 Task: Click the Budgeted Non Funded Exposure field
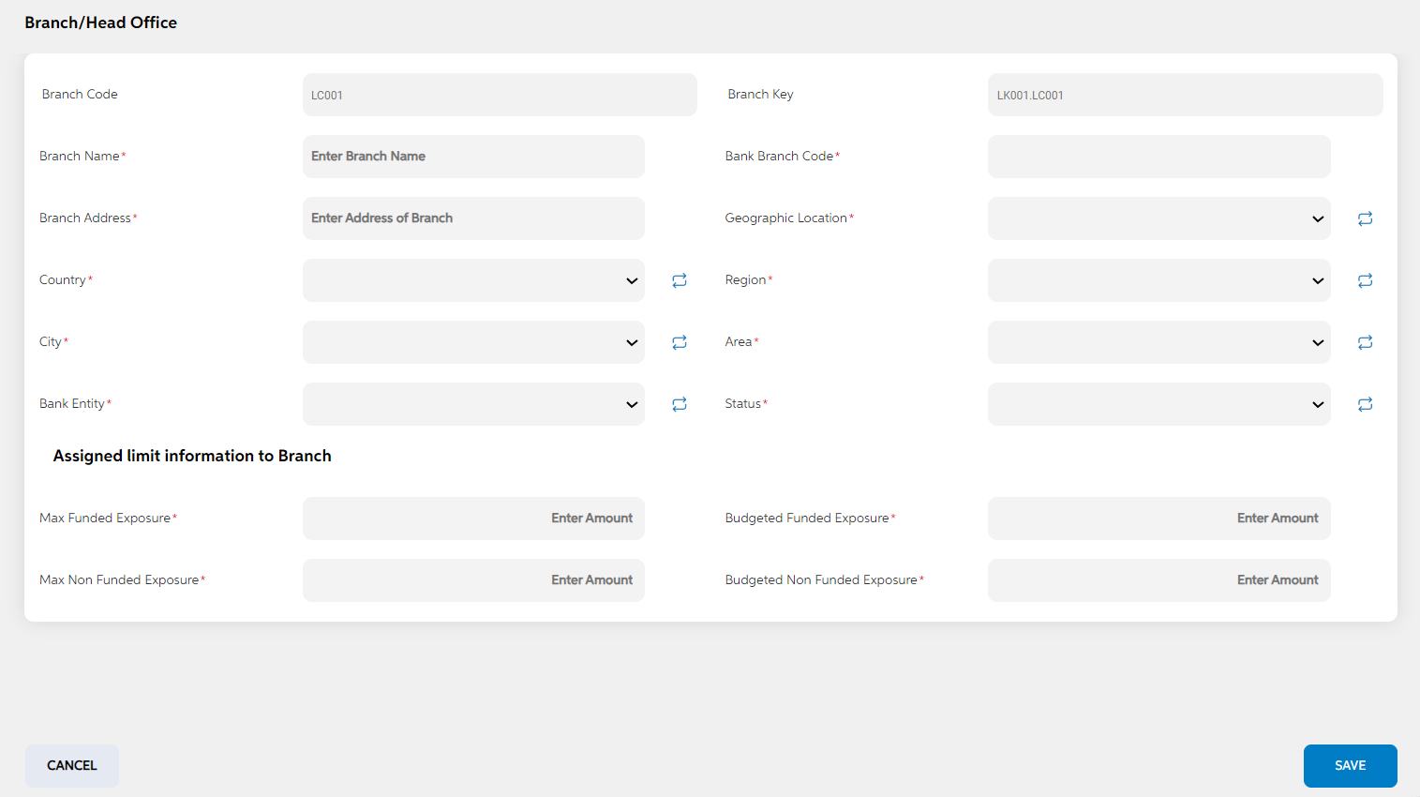point(1159,580)
